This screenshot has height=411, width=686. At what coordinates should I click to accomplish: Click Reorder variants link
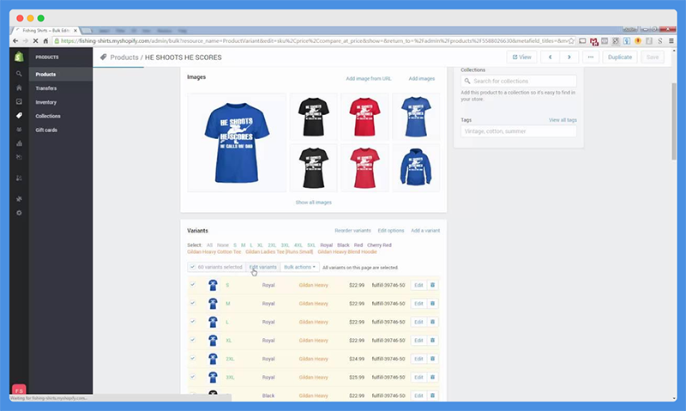[x=352, y=230]
